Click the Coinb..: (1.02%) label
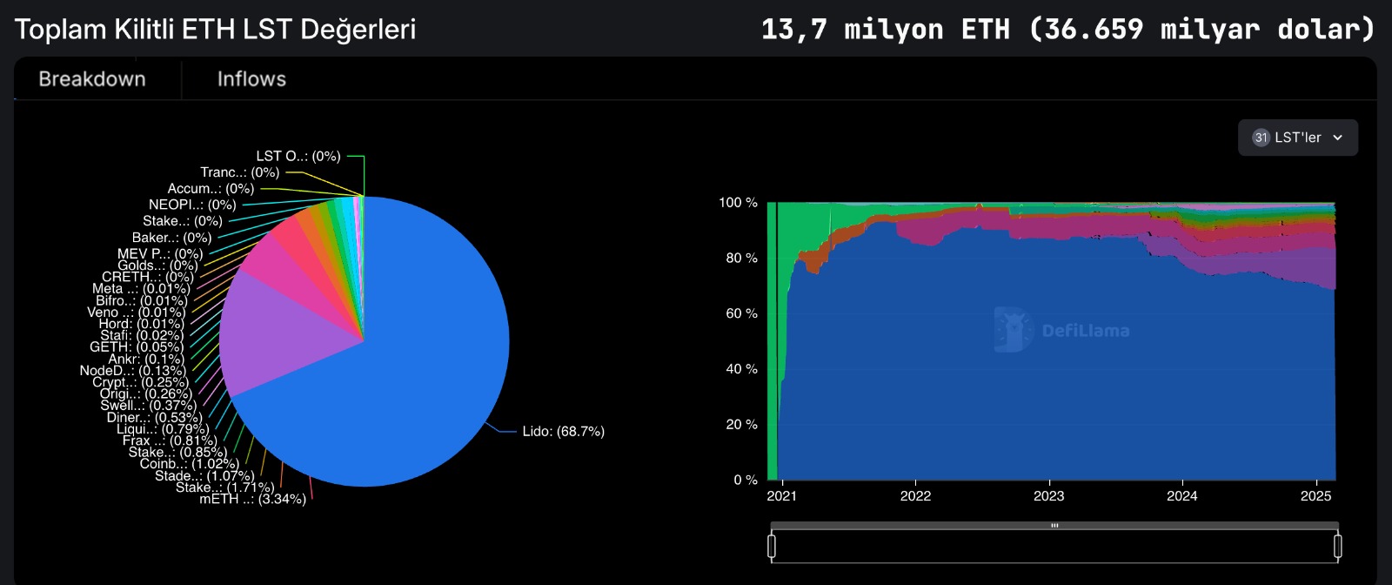The width and height of the screenshot is (1392, 585). tap(189, 464)
